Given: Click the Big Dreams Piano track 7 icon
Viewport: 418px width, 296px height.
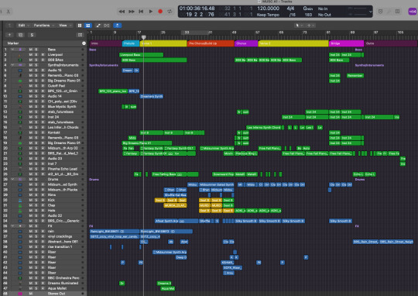Looking at the screenshot, I should pos(20,81).
